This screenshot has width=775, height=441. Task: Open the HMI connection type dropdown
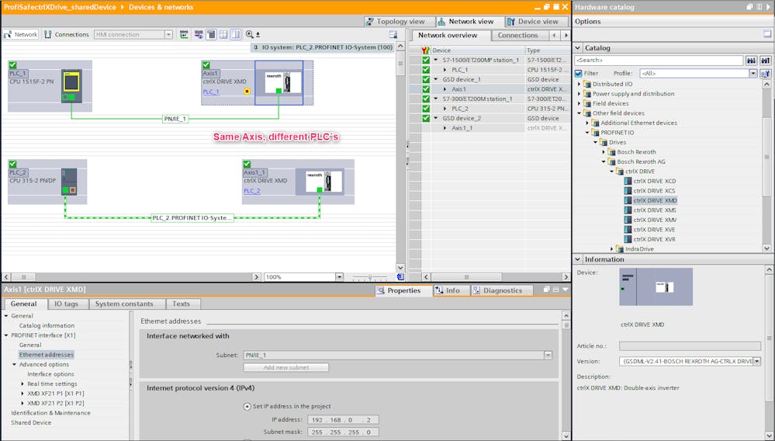click(x=168, y=35)
